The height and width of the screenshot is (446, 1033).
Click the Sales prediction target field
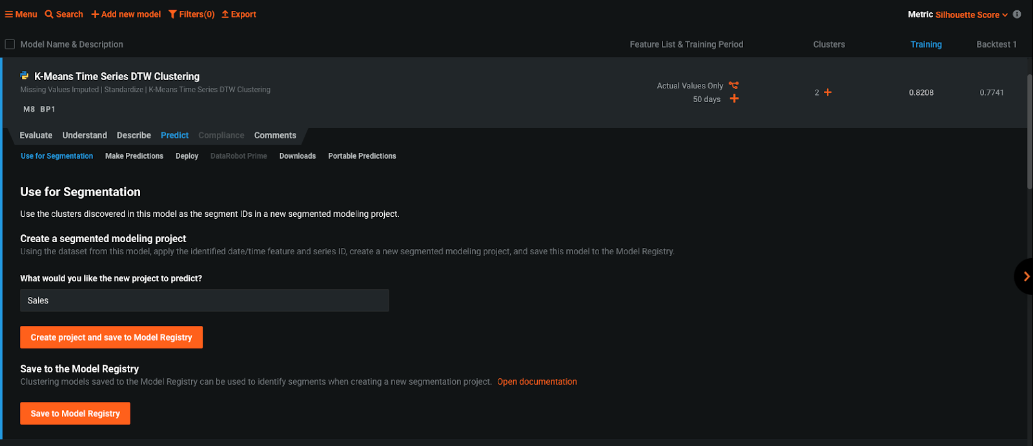point(205,301)
